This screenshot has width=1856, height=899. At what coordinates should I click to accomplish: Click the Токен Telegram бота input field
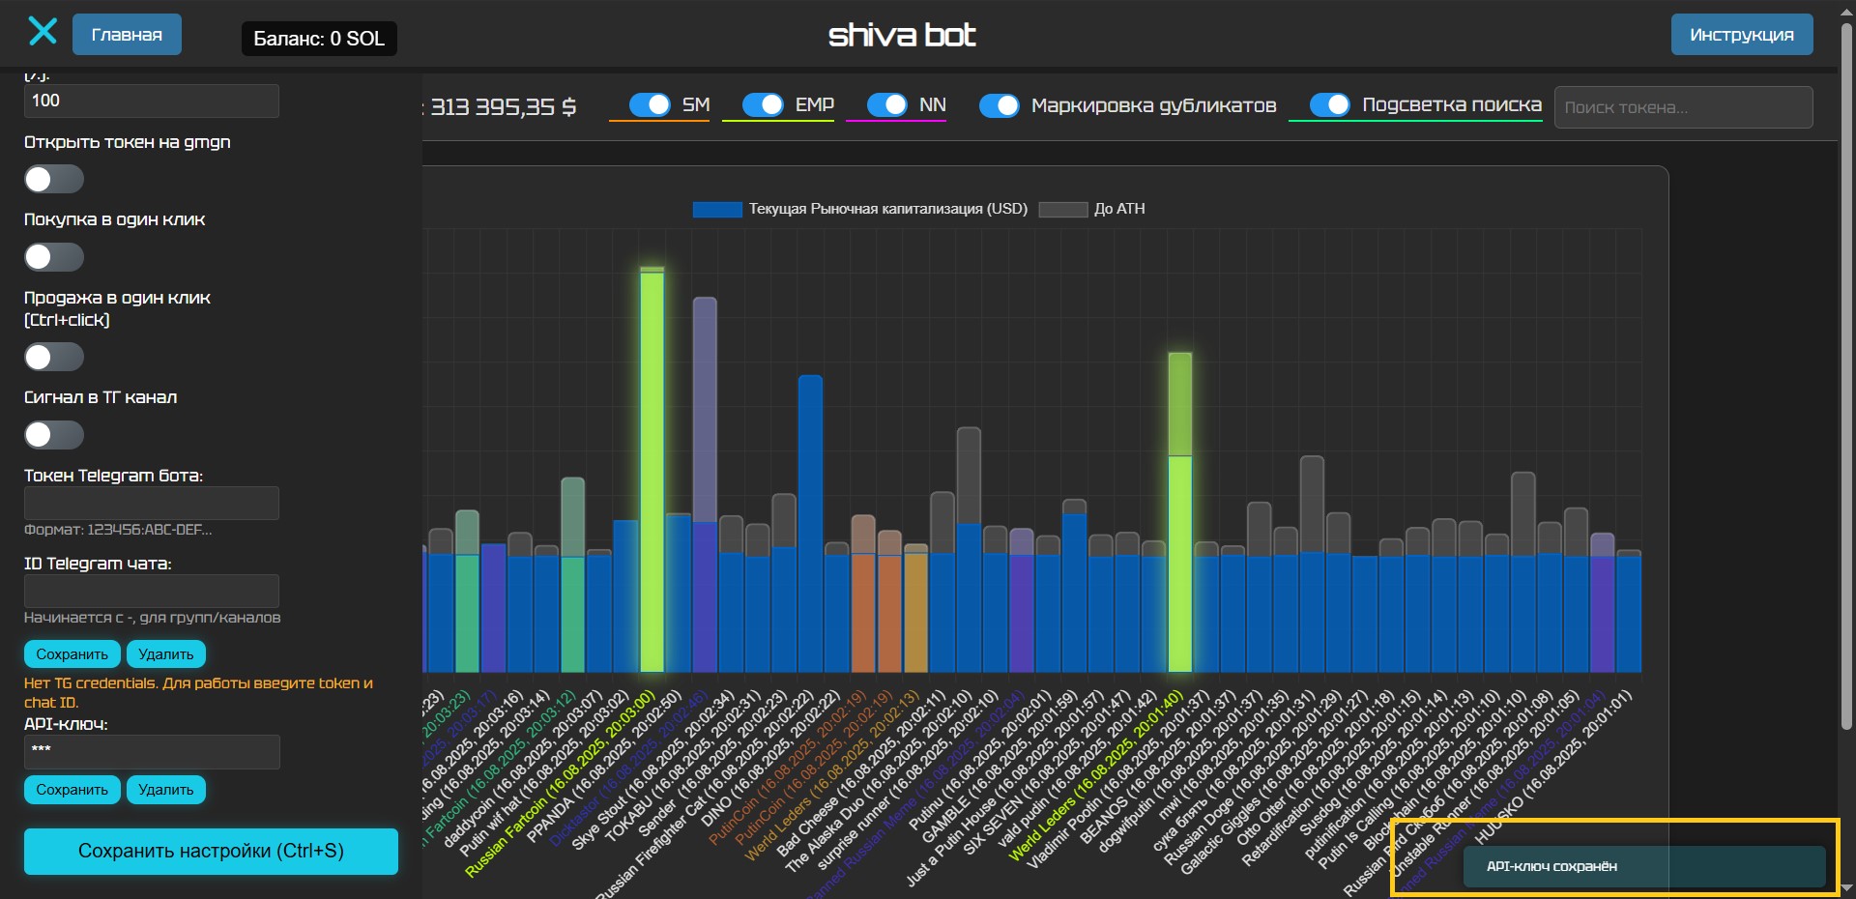point(152,504)
